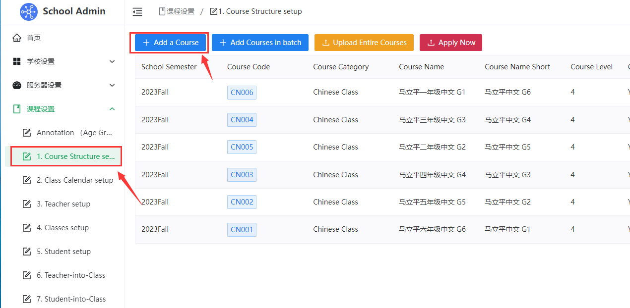Collapse the sidebar using the menu-fold icon
This screenshot has height=308, width=630.
click(x=137, y=12)
